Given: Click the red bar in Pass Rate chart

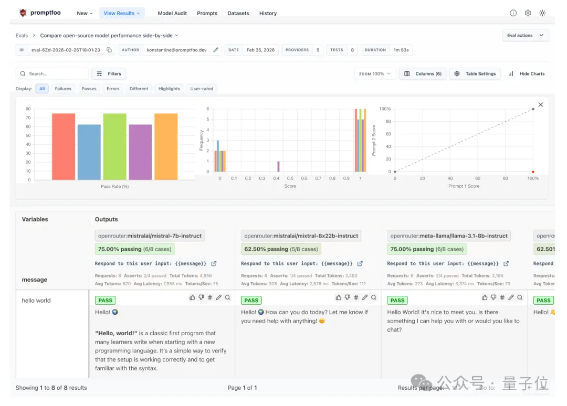Looking at the screenshot, I should (x=64, y=147).
